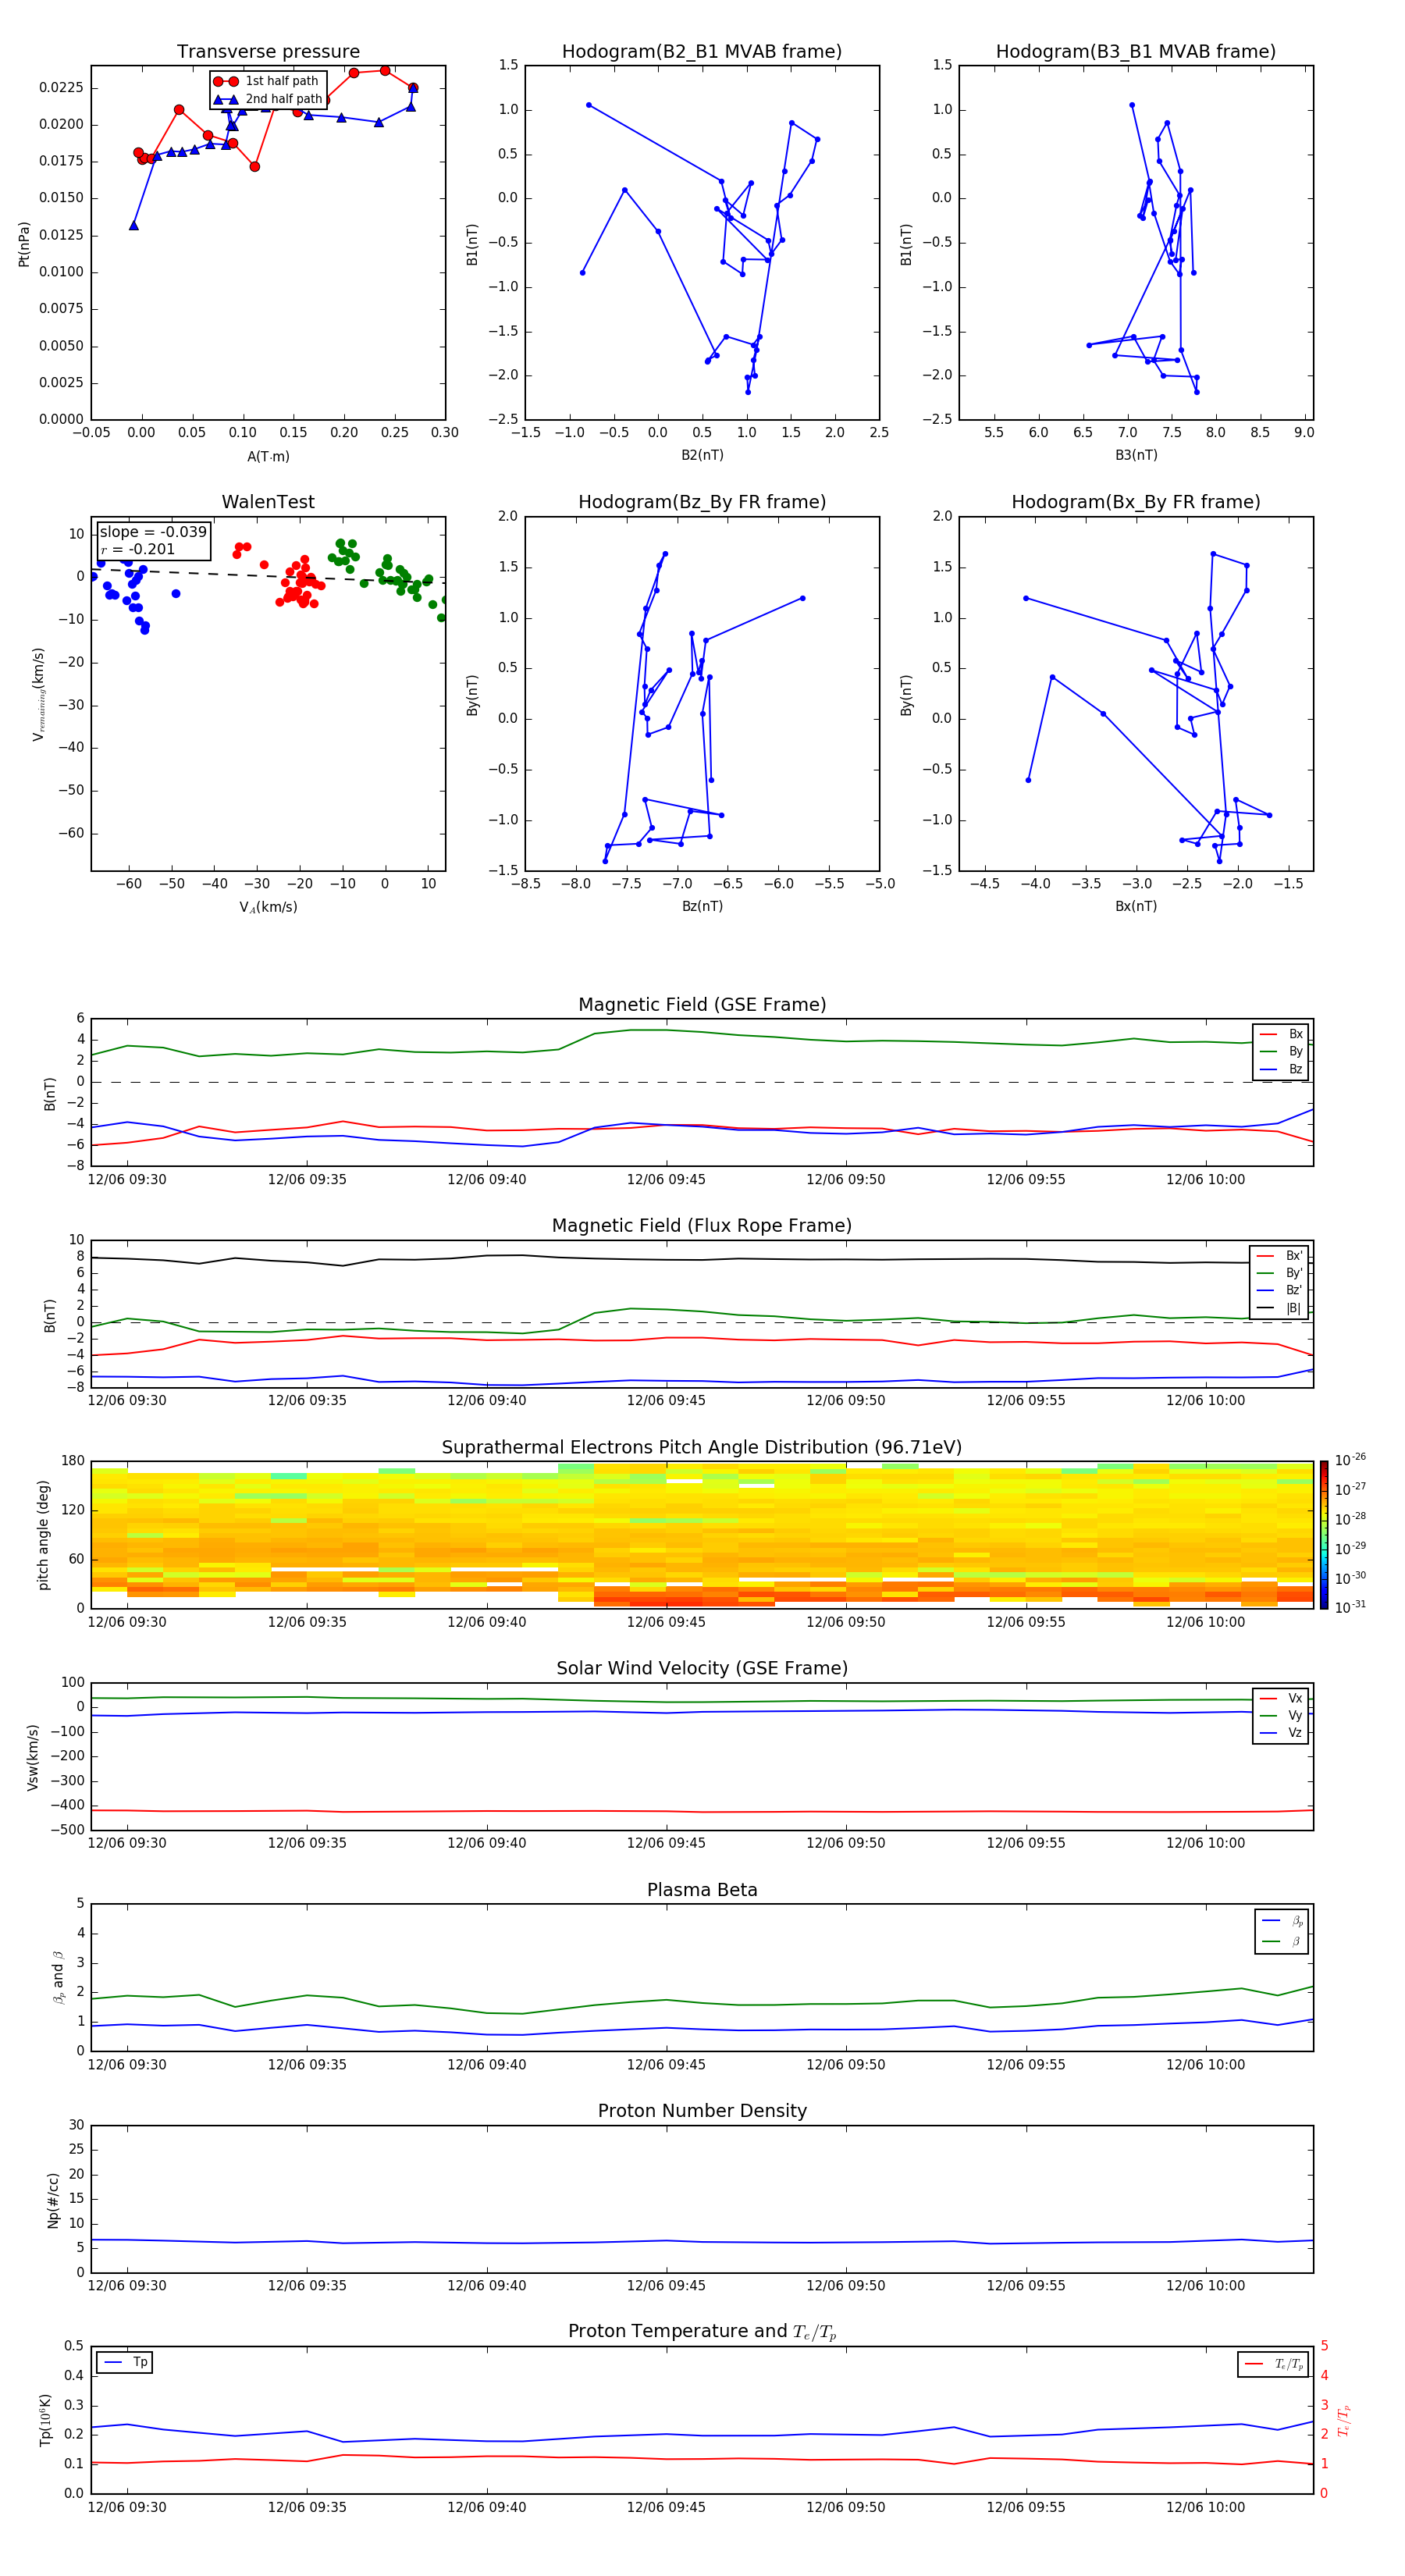
Task: Click the "A(T·m)" x-axis label
Action: [x=268, y=457]
